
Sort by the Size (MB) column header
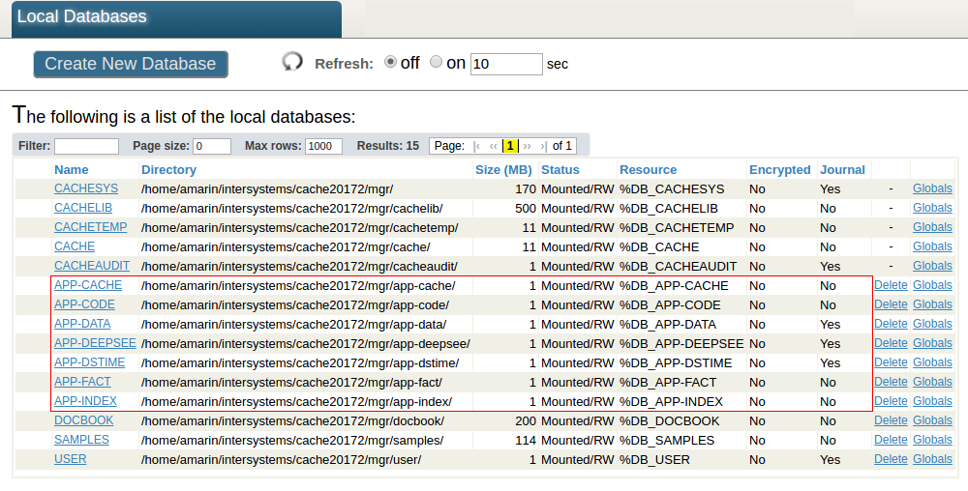(x=503, y=169)
